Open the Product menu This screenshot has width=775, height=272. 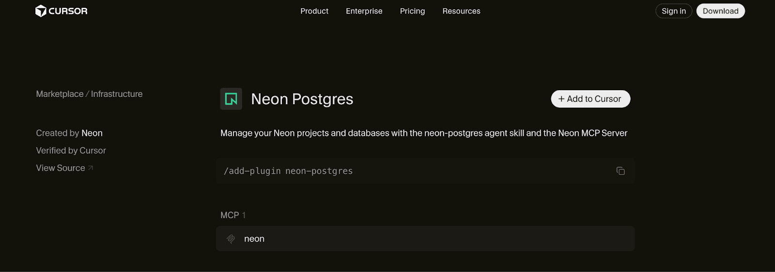point(314,11)
